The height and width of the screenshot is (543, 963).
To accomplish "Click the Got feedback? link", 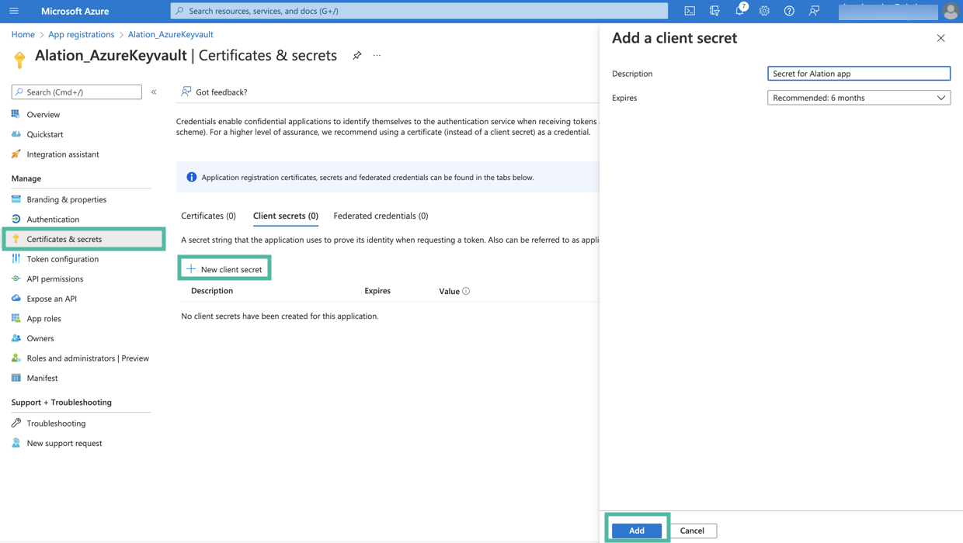I will pyautogui.click(x=214, y=92).
